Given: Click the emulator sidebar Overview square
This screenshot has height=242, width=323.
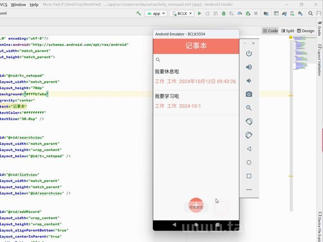Looking at the screenshot, I should click(x=249, y=176).
